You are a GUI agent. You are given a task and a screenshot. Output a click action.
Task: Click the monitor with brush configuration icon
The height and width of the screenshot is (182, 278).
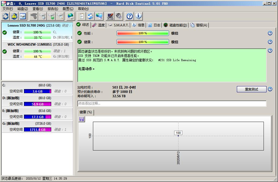[x=110, y=16]
